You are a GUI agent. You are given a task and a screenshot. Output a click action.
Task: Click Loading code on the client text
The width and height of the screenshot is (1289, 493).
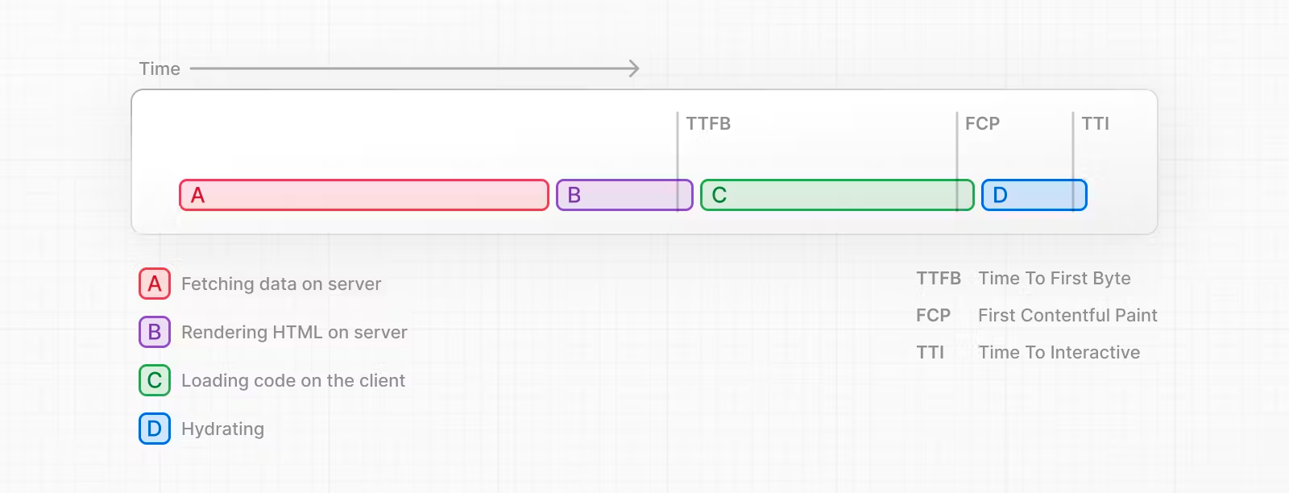(293, 380)
